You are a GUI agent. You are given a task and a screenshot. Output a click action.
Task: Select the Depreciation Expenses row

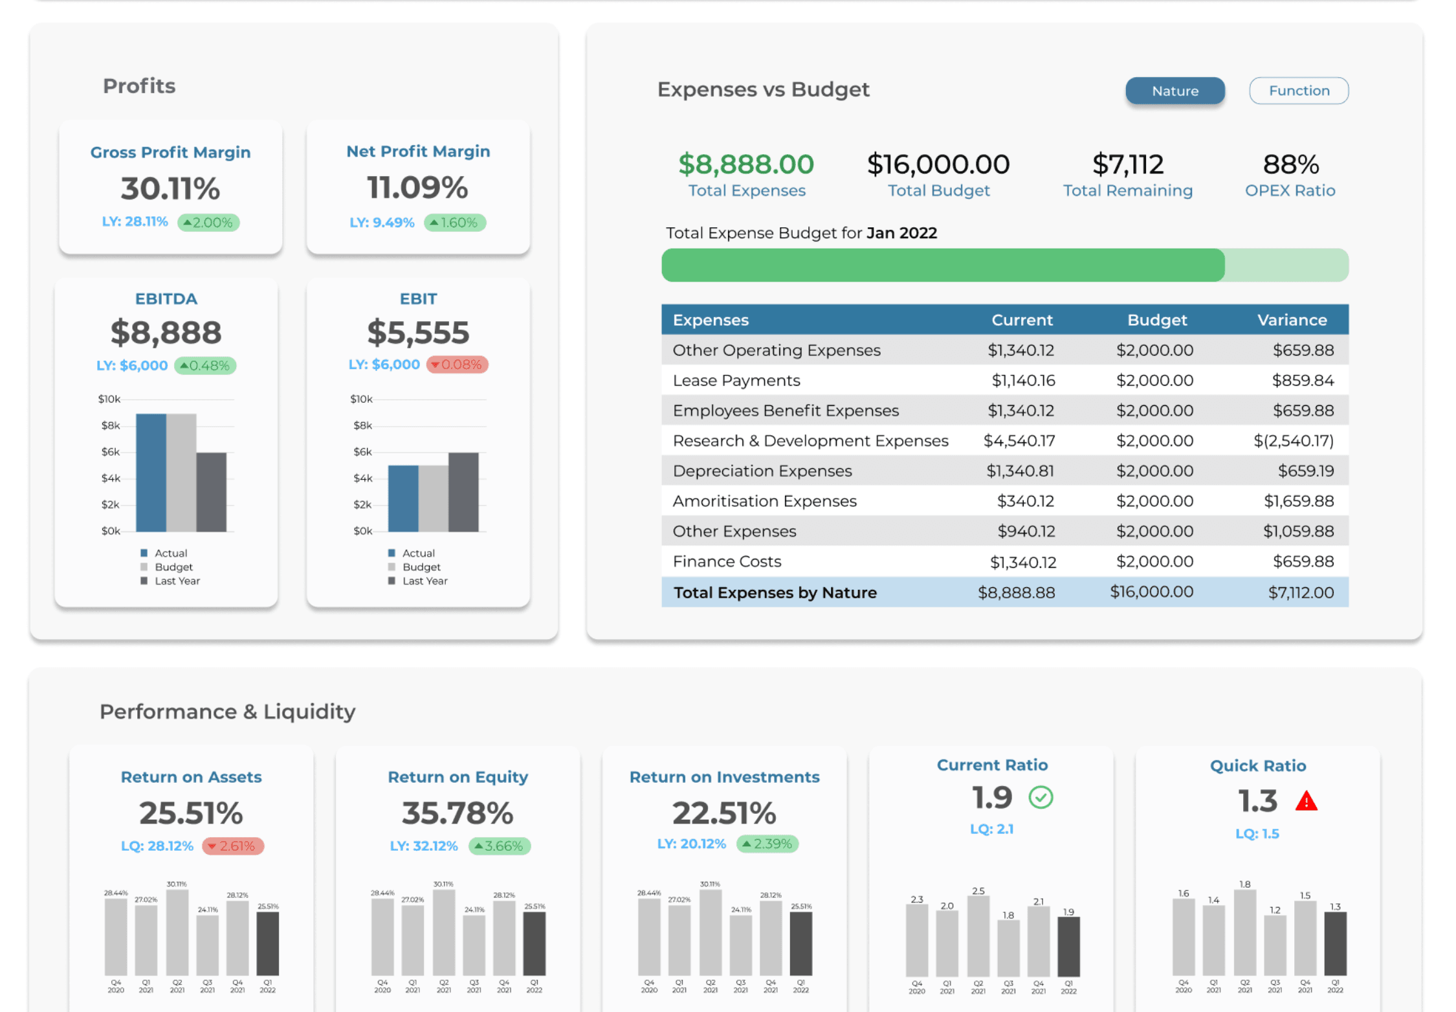click(1005, 471)
